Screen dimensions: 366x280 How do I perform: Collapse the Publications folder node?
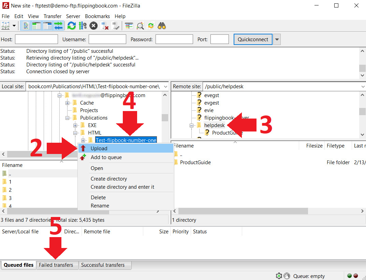point(67,118)
